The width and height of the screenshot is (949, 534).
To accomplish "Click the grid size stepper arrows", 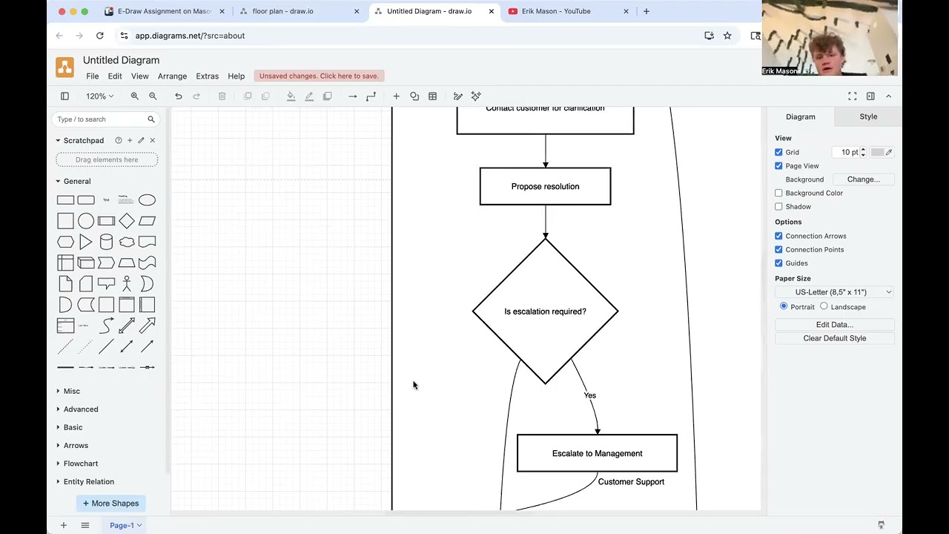I will click(x=863, y=152).
